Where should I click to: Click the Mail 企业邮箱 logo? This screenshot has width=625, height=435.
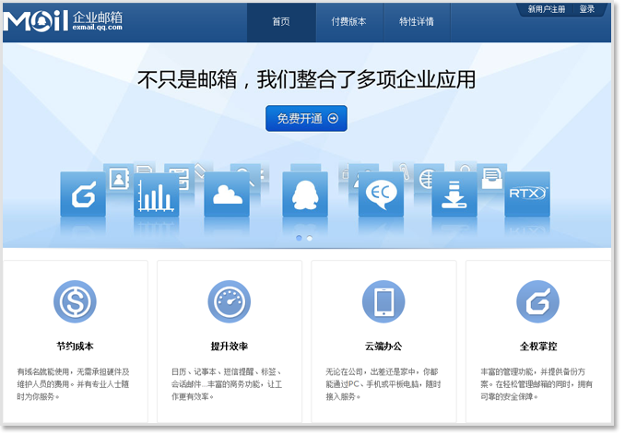63,21
